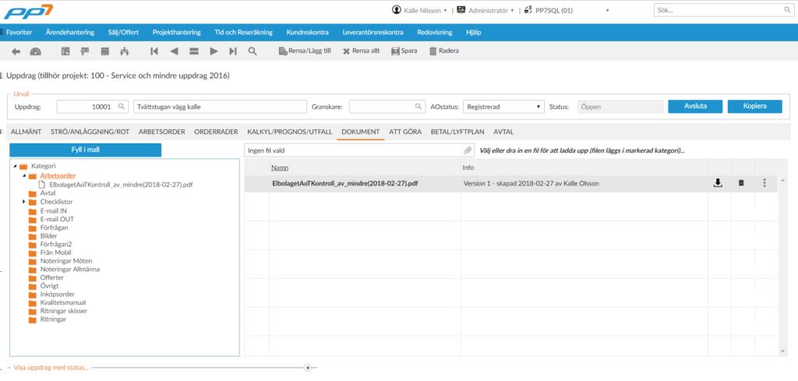Open the Favoriter menu
This screenshot has width=798, height=381.
pos(19,32)
